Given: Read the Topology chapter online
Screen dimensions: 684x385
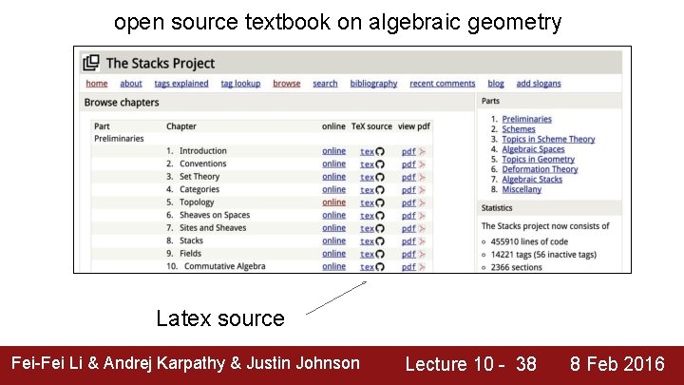Looking at the screenshot, I should 333,202.
